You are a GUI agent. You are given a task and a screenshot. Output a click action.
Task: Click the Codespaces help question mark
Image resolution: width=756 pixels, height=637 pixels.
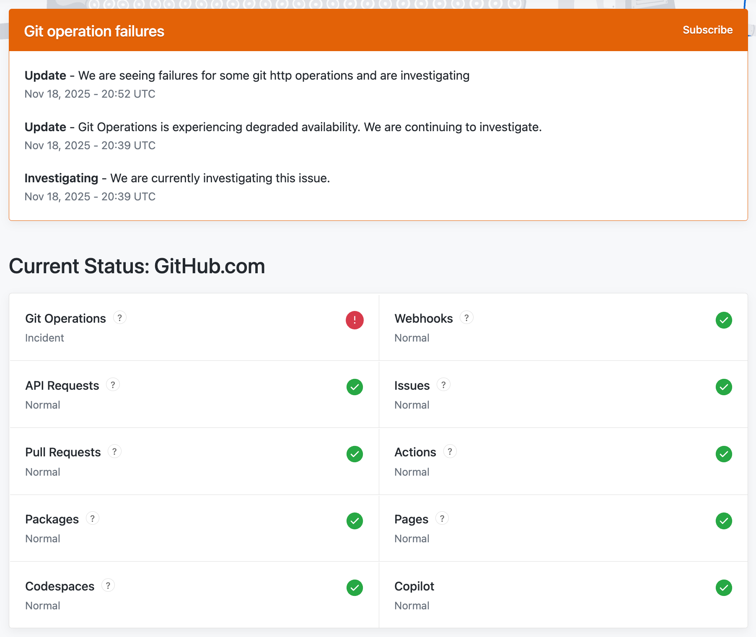tap(108, 585)
